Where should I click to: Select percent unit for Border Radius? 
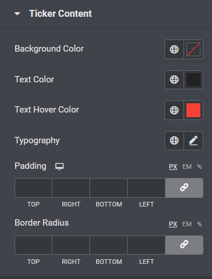point(199,224)
